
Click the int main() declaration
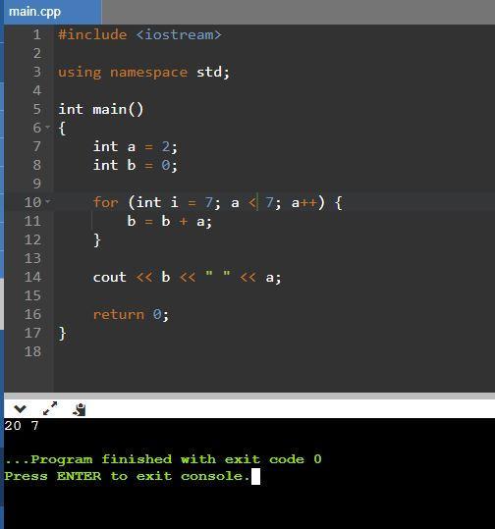(101, 109)
